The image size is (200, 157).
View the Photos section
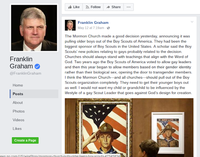(x=19, y=111)
